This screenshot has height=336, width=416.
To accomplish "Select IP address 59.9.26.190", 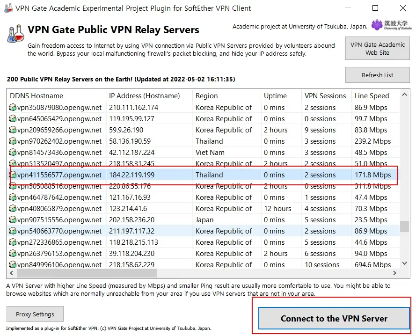I will click(126, 130).
